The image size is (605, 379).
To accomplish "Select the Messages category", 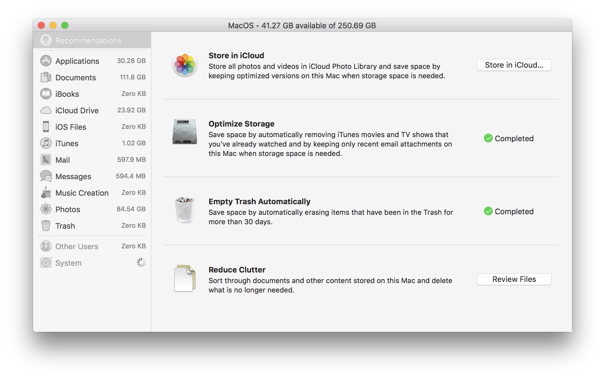I will point(92,176).
